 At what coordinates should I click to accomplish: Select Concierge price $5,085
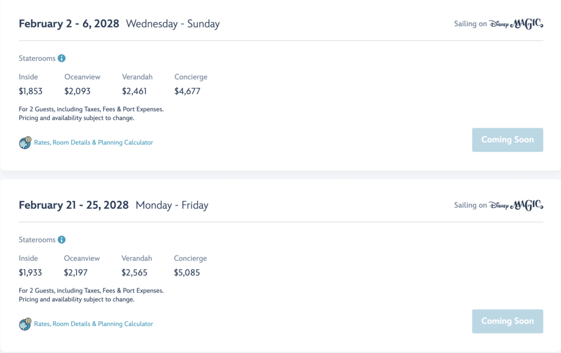[187, 273]
